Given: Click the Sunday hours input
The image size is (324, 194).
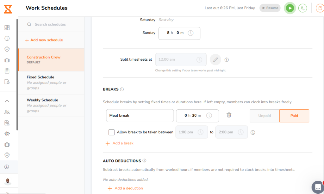Looking at the screenshot, I should [x=179, y=33].
